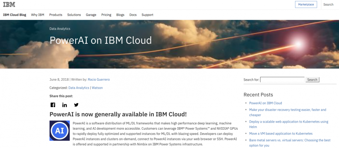Open the Marketplace button

coord(306,5)
